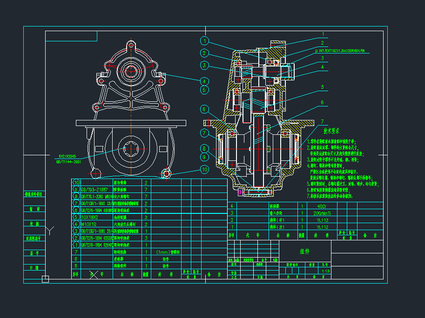Click the magenta bolt symbol at housing bottom
The height and width of the screenshot is (318, 425).
pos(240,192)
